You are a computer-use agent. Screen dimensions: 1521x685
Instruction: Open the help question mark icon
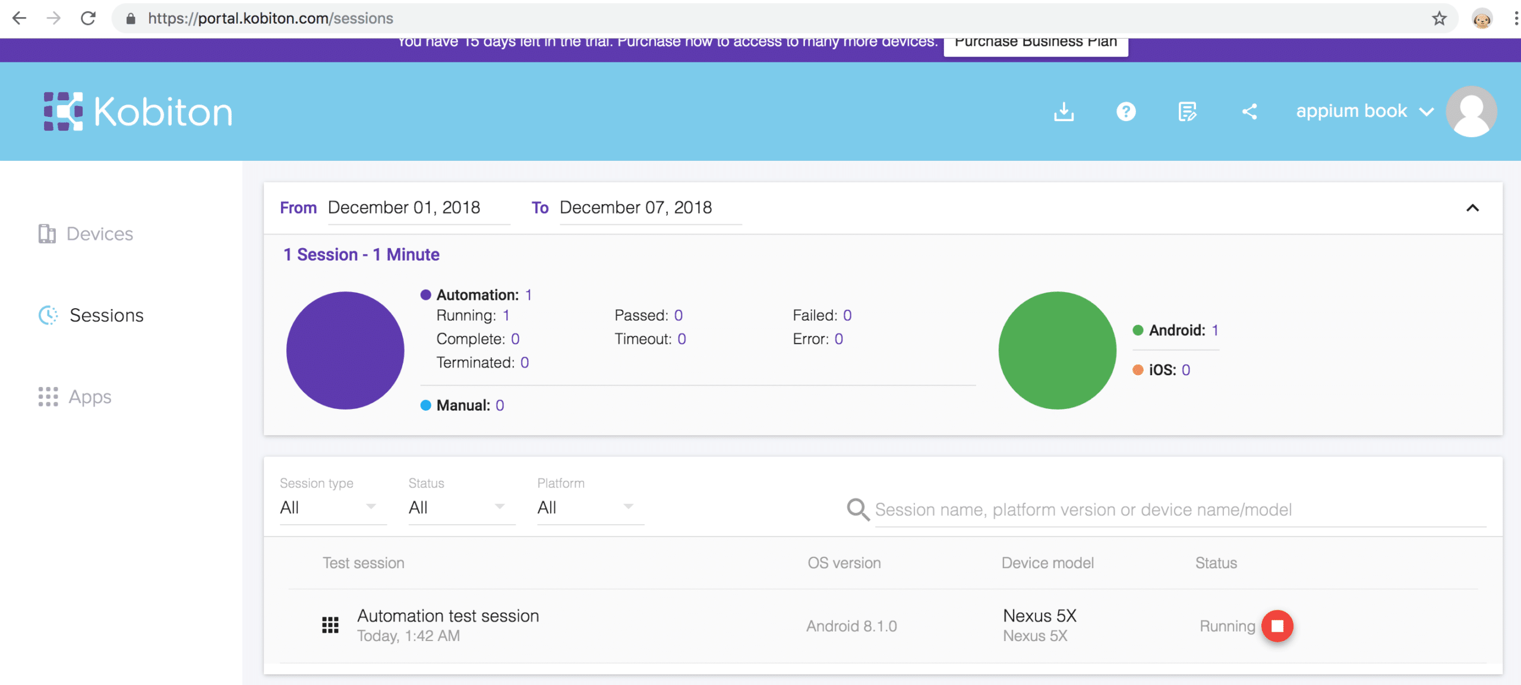coord(1126,112)
